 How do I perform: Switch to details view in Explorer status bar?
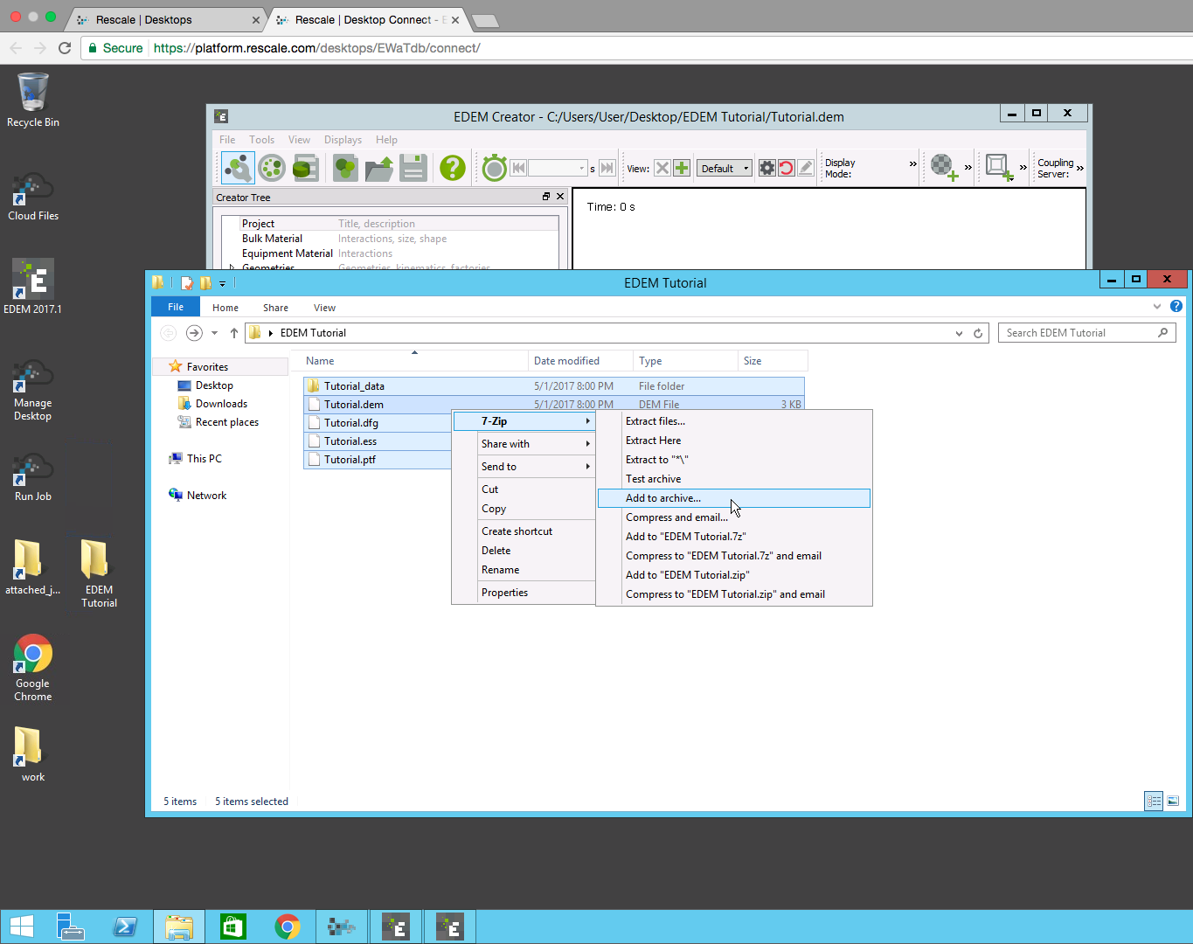(1154, 801)
